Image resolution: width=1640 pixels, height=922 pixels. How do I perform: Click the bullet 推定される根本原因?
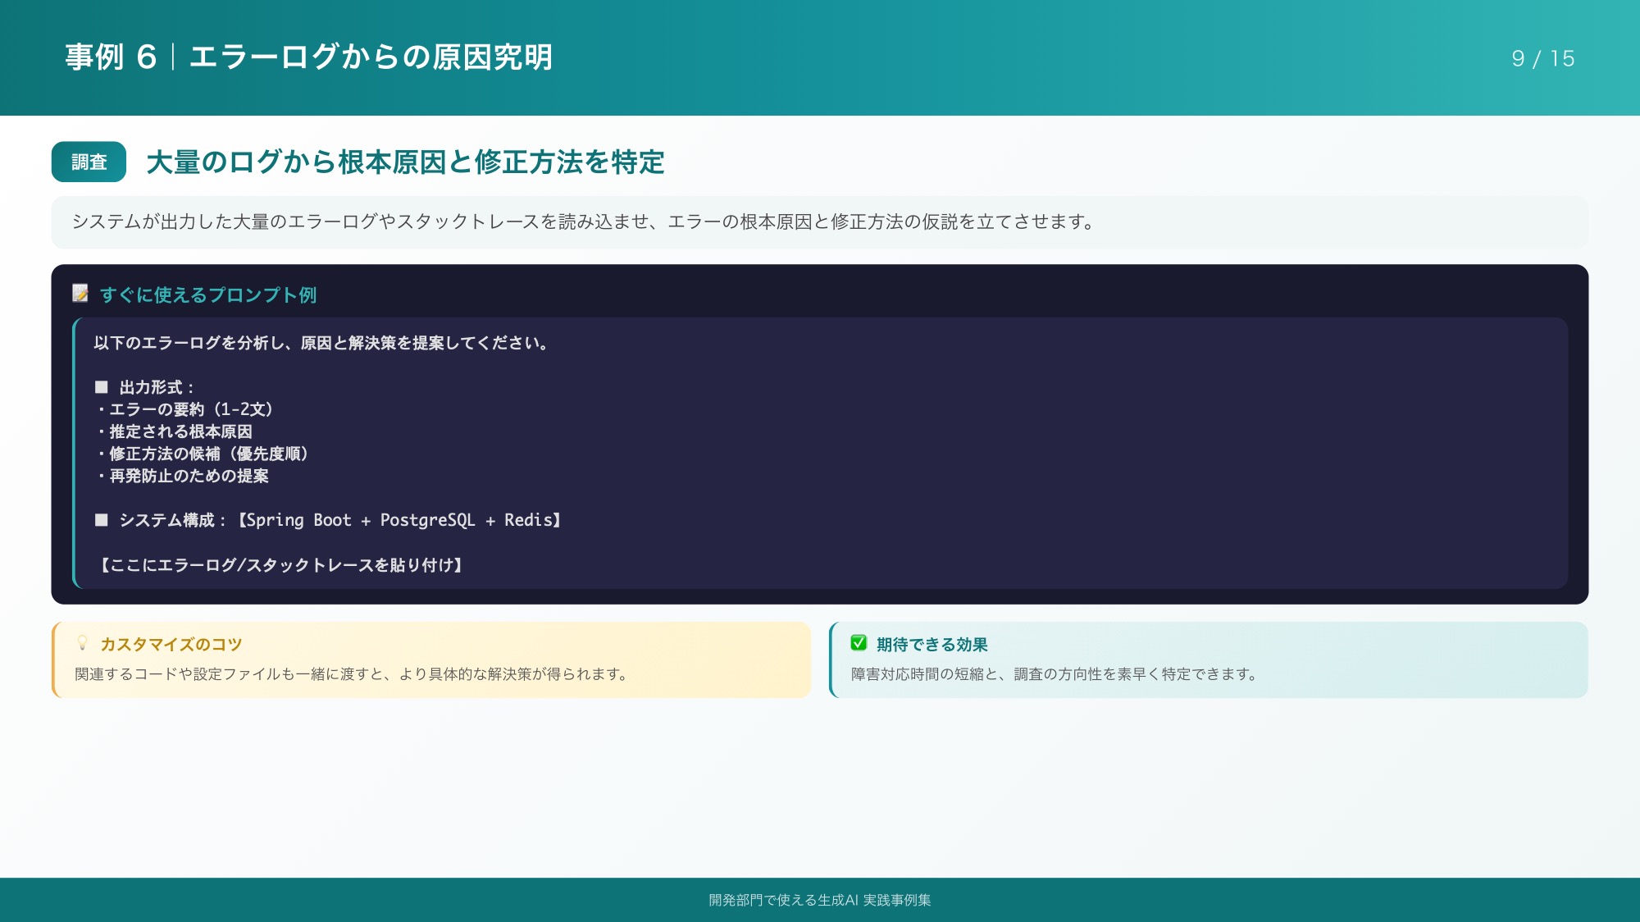coord(173,431)
